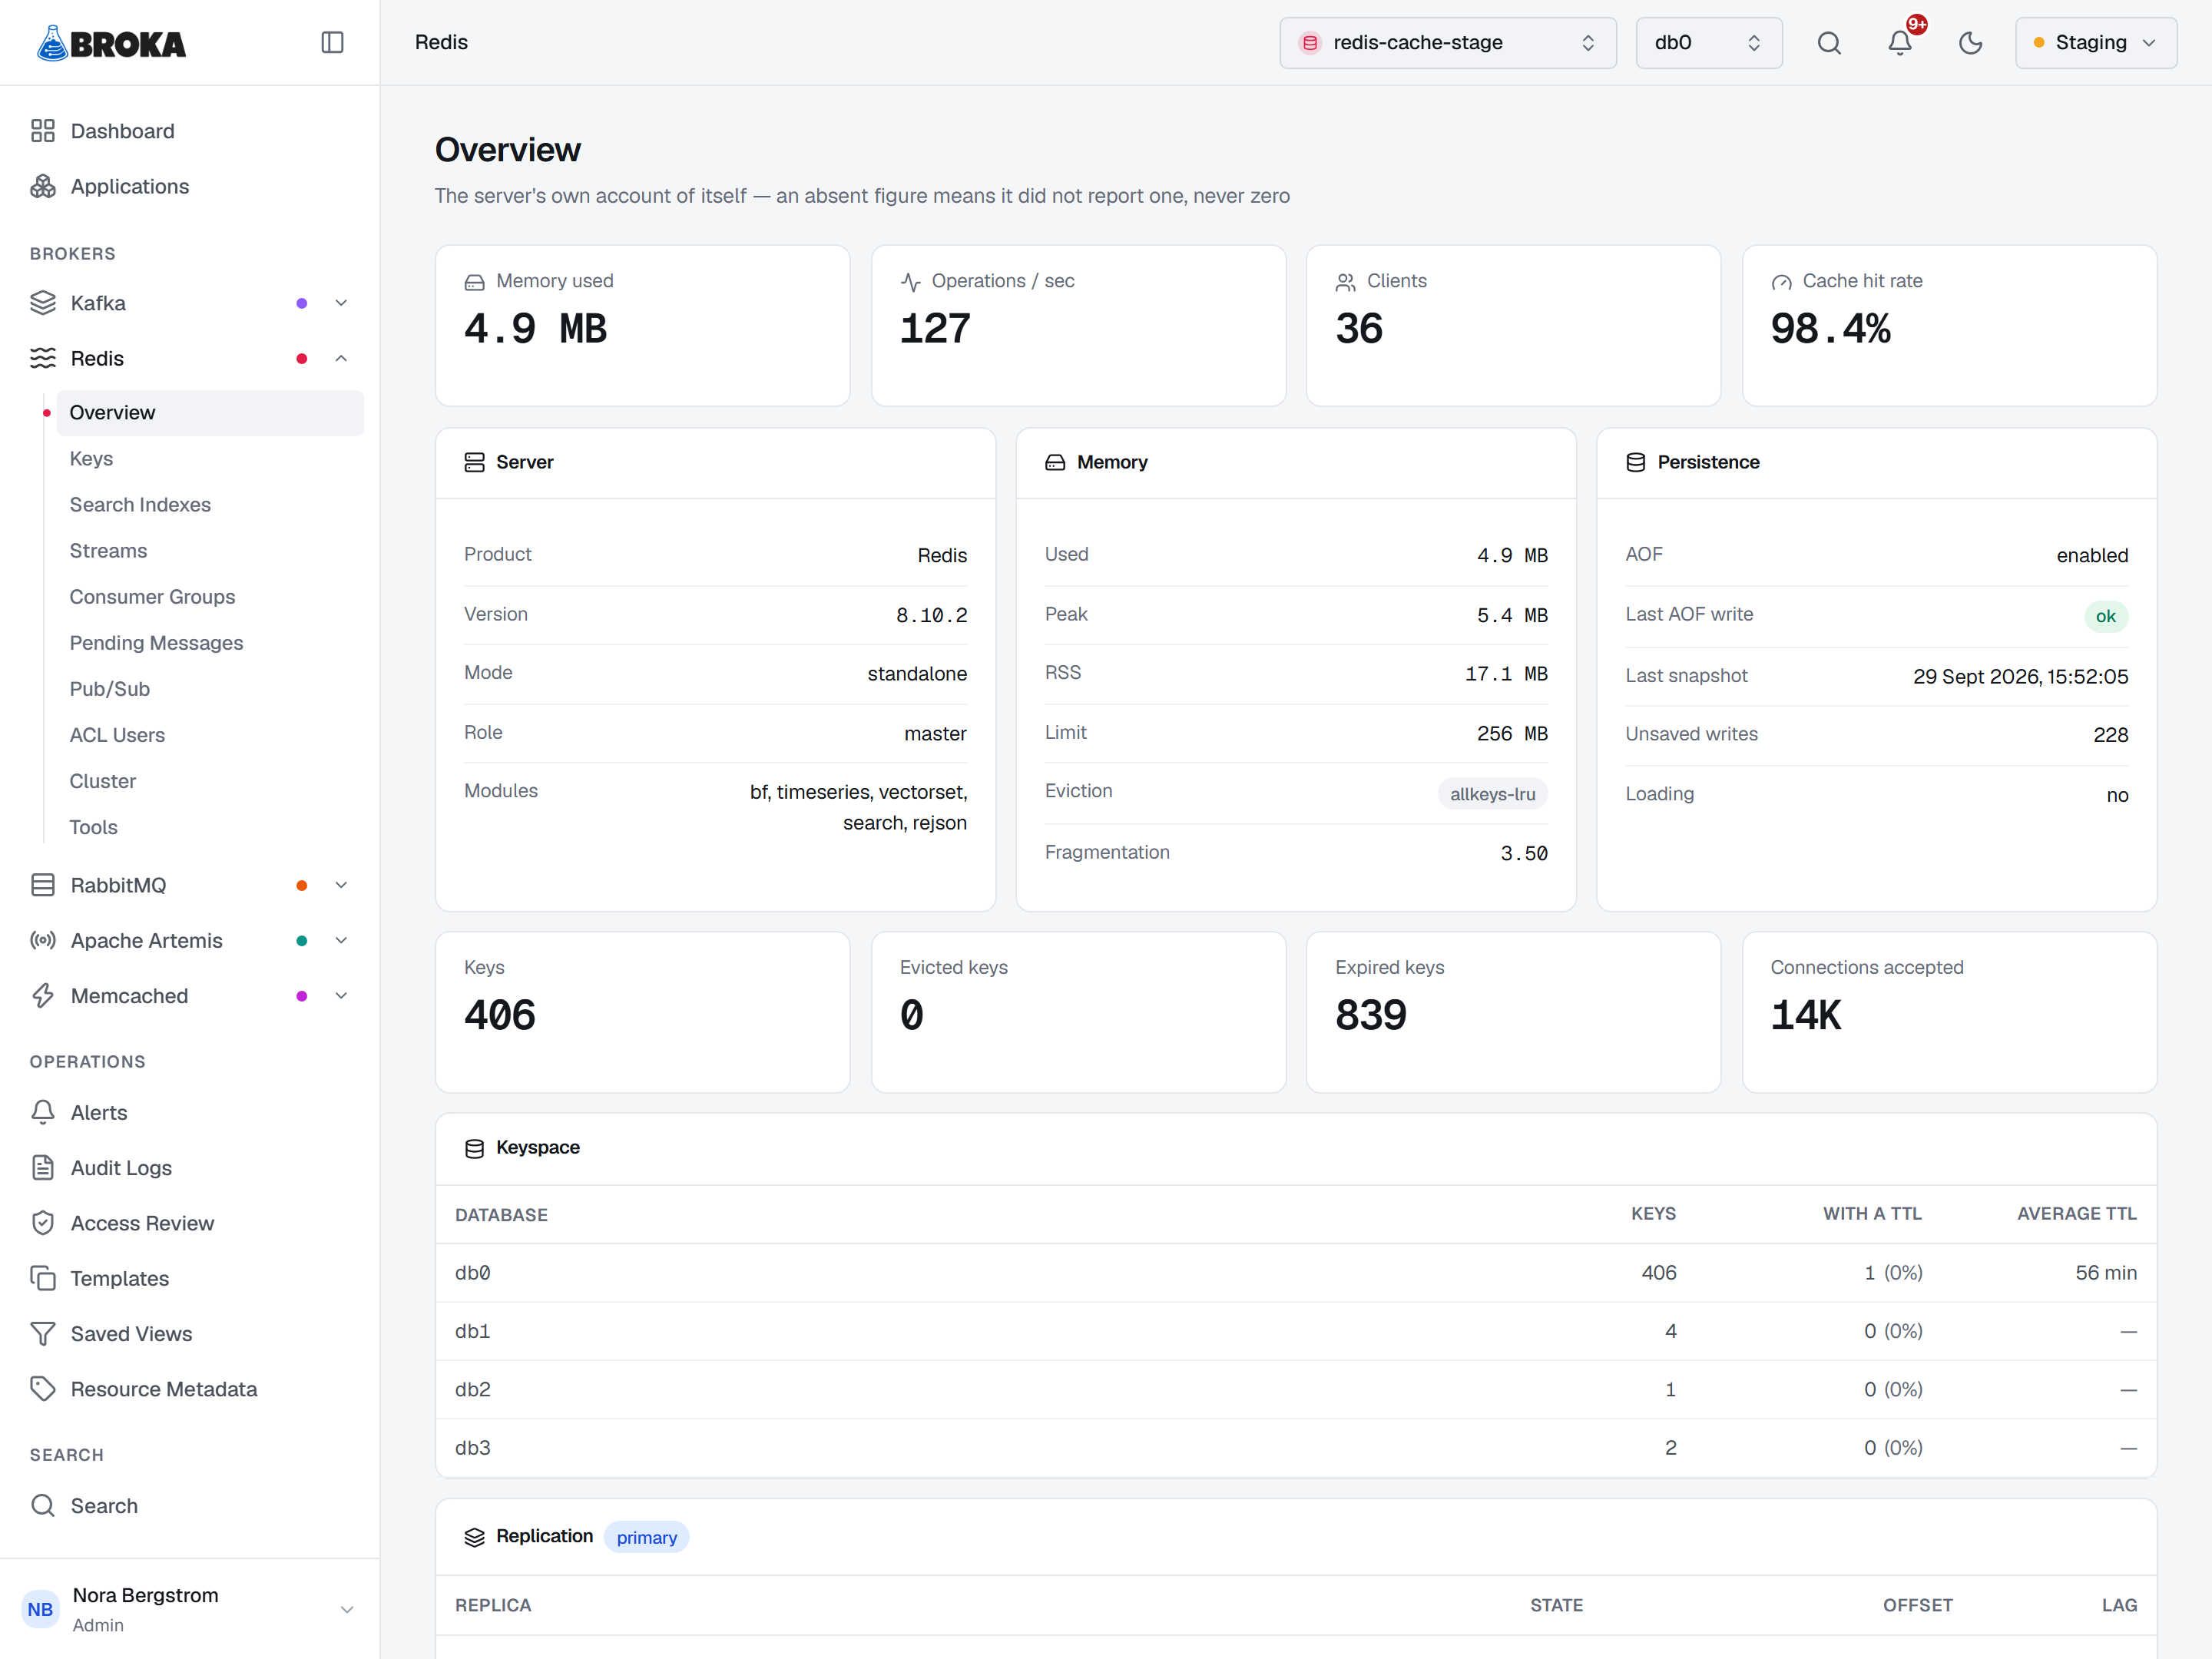Open the Streams page
Viewport: 2212px width, 1659px height.
pyautogui.click(x=210, y=551)
